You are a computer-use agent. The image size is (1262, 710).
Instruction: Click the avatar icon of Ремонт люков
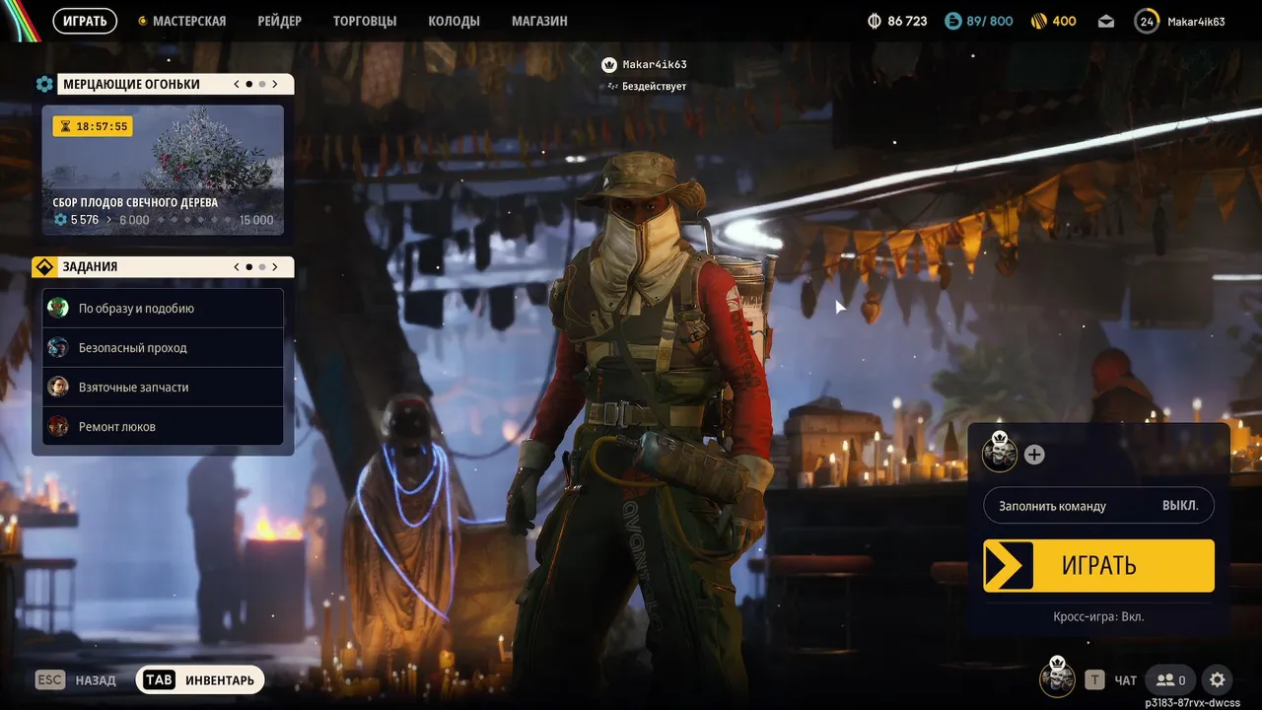pyautogui.click(x=58, y=426)
